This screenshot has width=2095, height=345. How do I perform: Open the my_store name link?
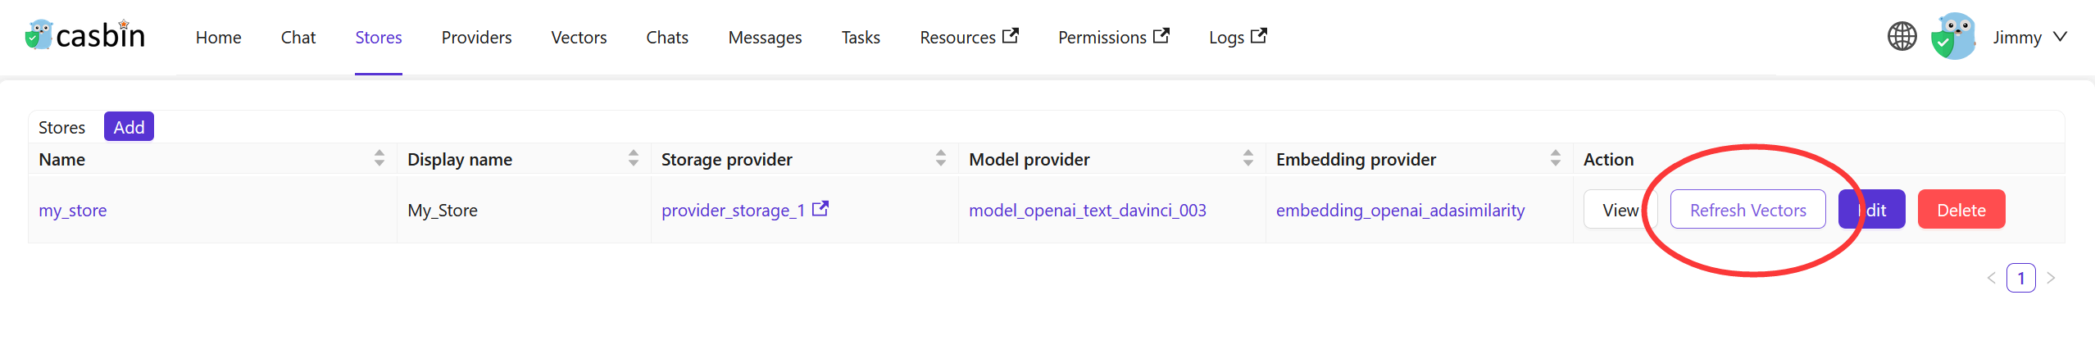pos(73,211)
